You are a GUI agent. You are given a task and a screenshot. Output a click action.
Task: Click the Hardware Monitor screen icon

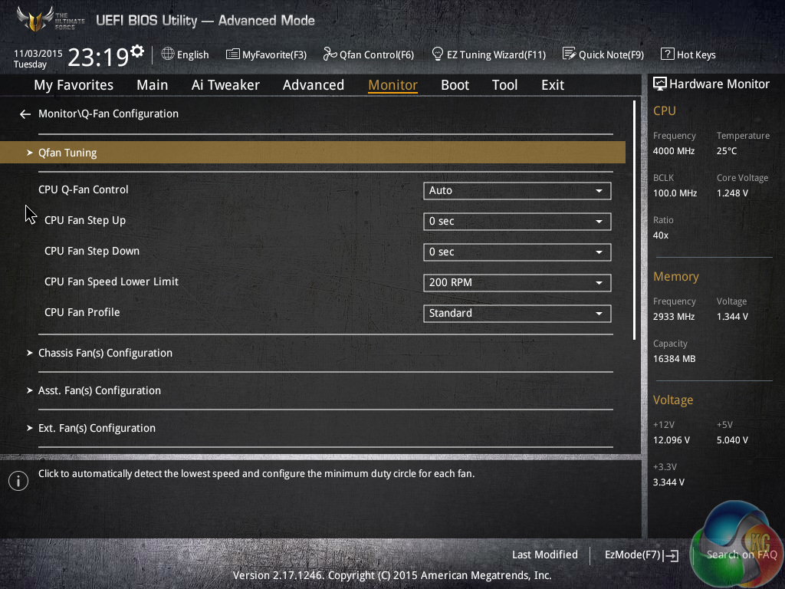click(660, 84)
